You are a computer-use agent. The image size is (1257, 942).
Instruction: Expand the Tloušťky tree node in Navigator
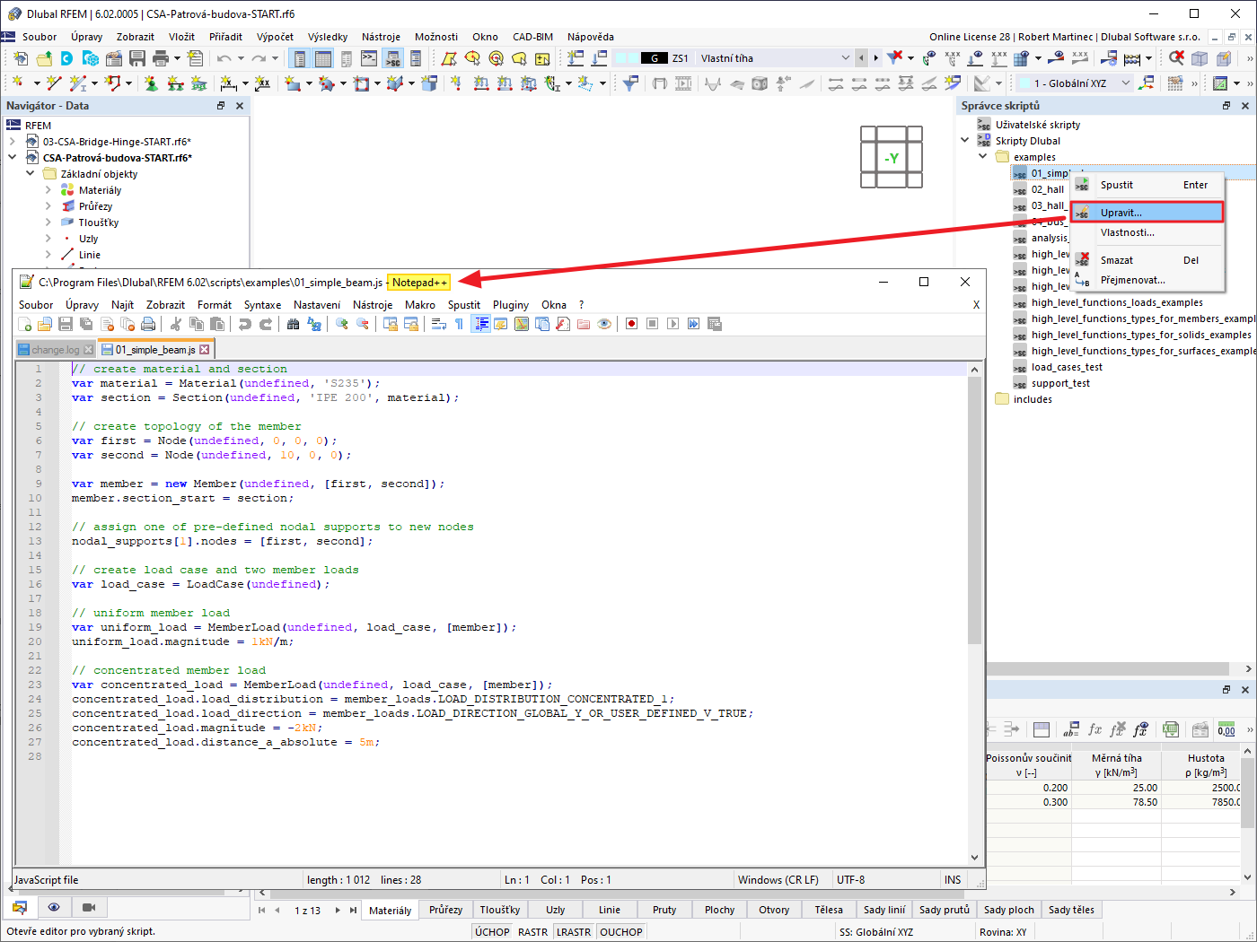[x=48, y=222]
